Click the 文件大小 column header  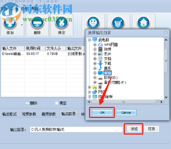click(56, 48)
